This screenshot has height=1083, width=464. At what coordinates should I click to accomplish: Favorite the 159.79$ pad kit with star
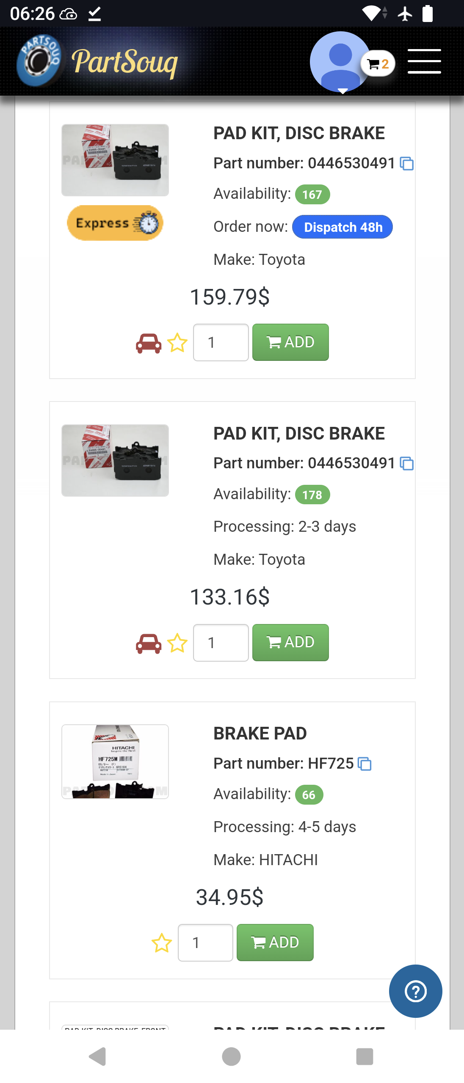[x=177, y=343]
